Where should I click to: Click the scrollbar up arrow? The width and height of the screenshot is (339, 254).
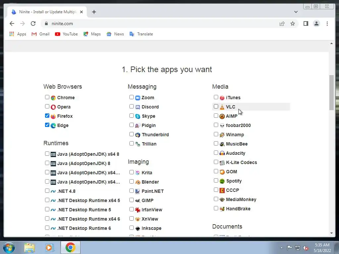(331, 43)
